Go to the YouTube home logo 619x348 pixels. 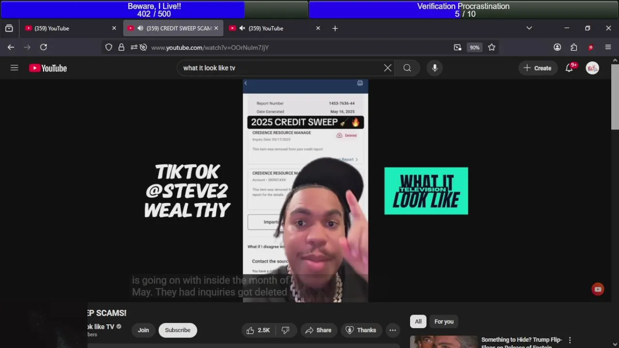point(48,68)
